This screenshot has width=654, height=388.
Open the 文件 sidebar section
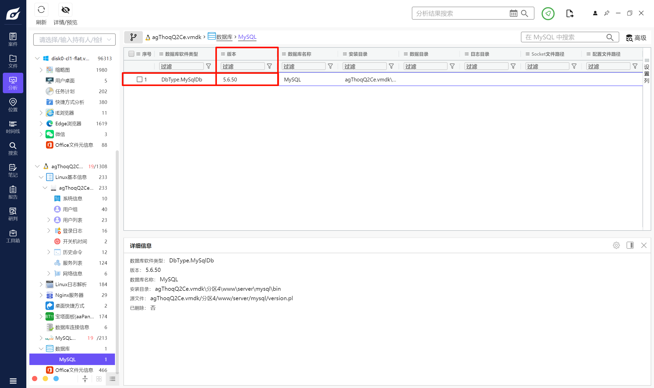(x=13, y=62)
